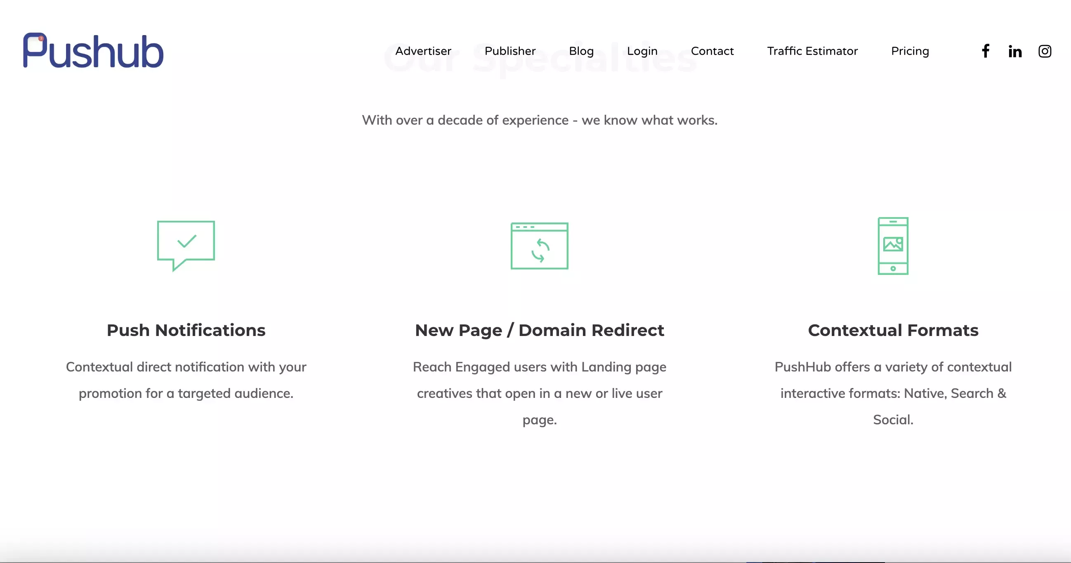The image size is (1071, 563).
Task: Open the Advertiser menu item
Action: click(x=423, y=51)
